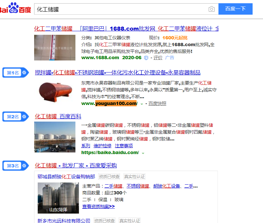Open 新乡市光远科技有限公司 supplier link
Viewport: 263px width, 223px height.
pyautogui.click(x=64, y=220)
